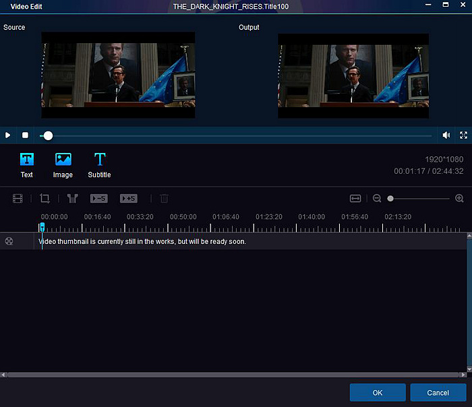Image resolution: width=472 pixels, height=407 pixels.
Task: Click the 1920*1080 resolution text
Action: click(x=444, y=160)
